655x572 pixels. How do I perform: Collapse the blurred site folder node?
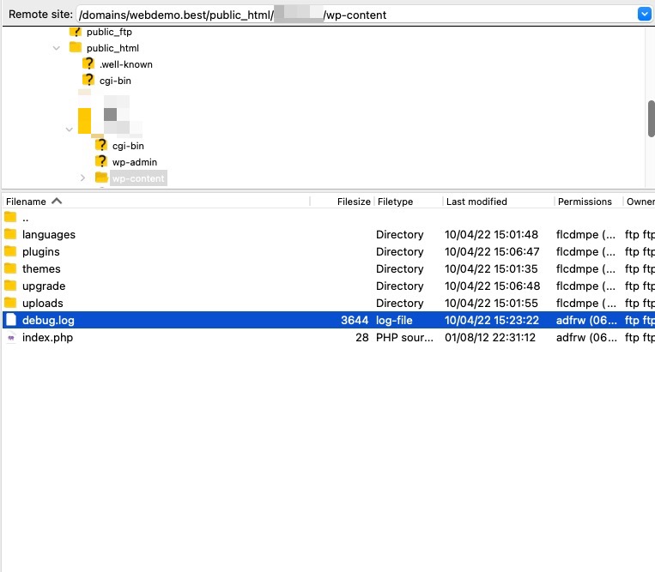(70, 129)
